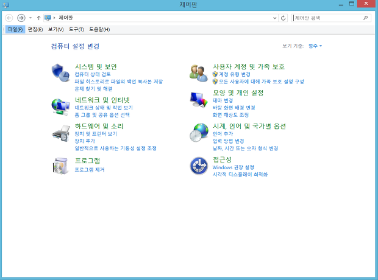The height and width of the screenshot is (280, 378).
Task: Expand the address bar history dropdown
Action: pos(274,18)
